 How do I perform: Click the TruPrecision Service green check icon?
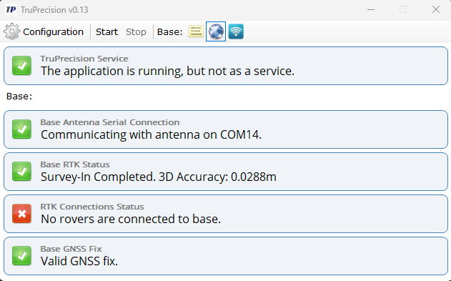pyautogui.click(x=21, y=66)
